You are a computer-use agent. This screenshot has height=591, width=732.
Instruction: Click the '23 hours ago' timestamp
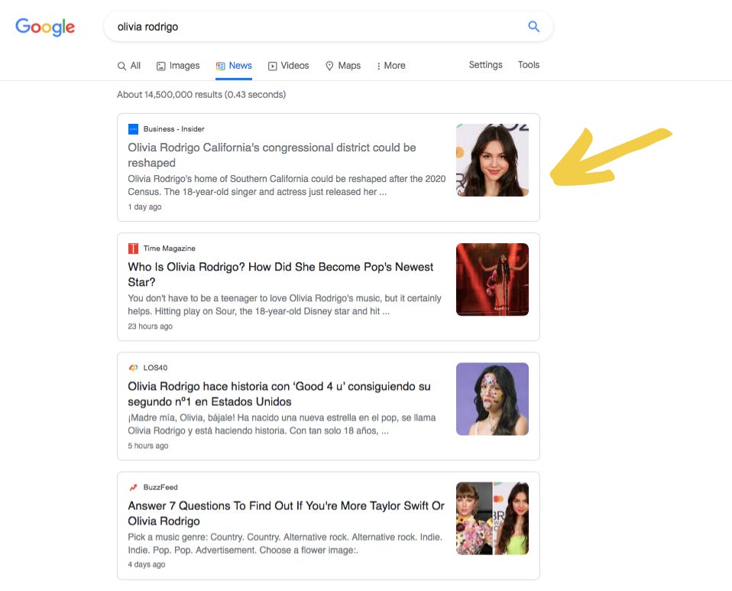[150, 326]
